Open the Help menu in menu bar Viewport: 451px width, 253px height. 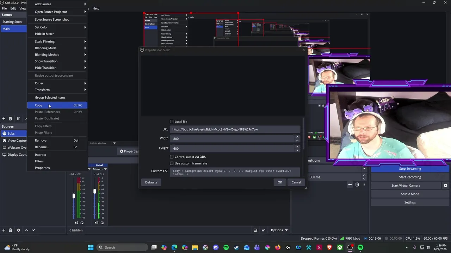(x=96, y=8)
